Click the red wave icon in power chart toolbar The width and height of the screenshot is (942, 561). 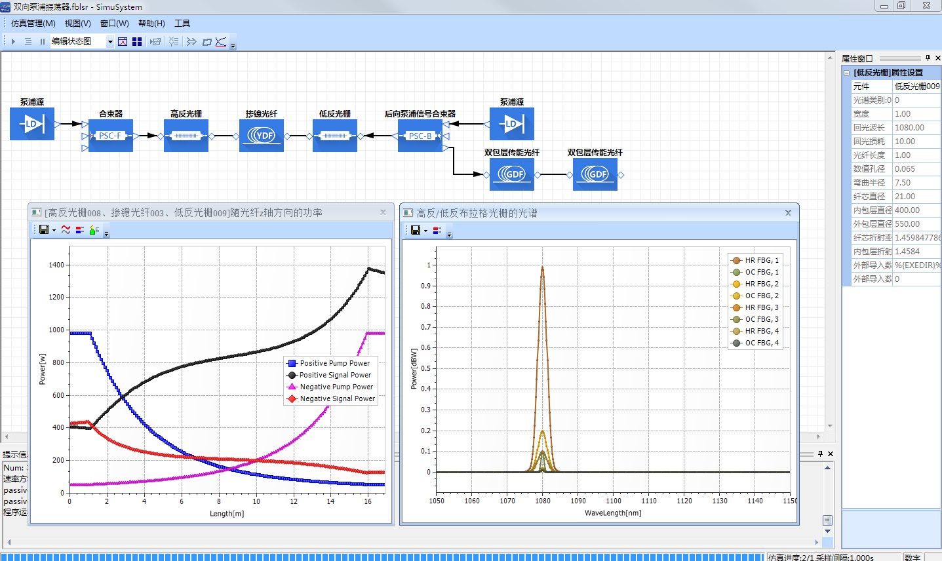[66, 230]
